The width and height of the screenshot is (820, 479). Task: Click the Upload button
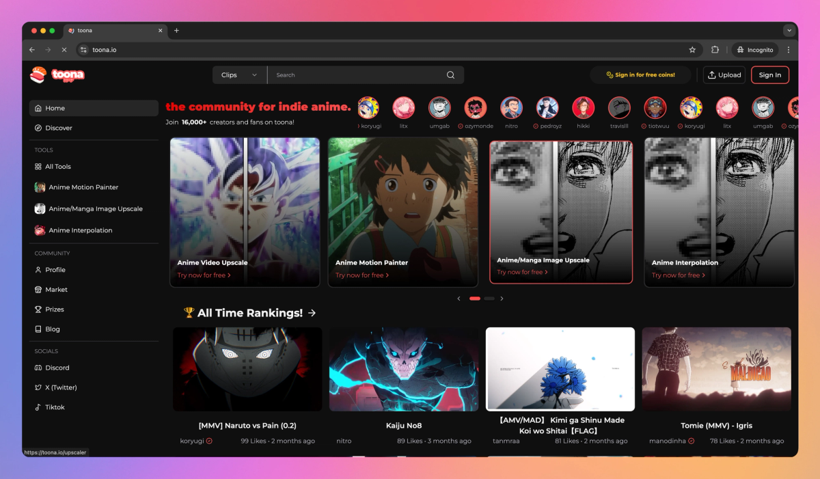[x=724, y=74]
